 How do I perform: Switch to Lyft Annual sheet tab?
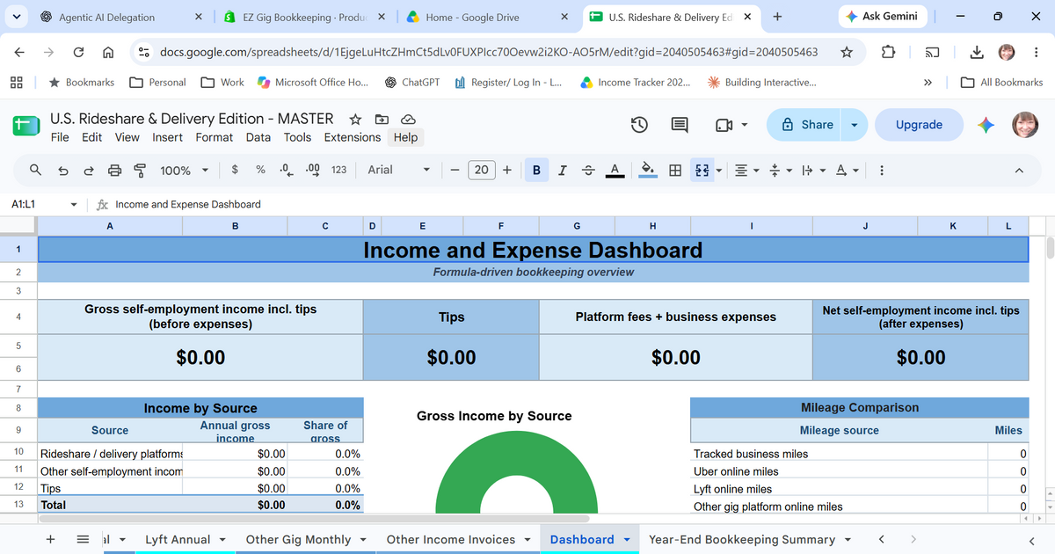[x=178, y=540]
